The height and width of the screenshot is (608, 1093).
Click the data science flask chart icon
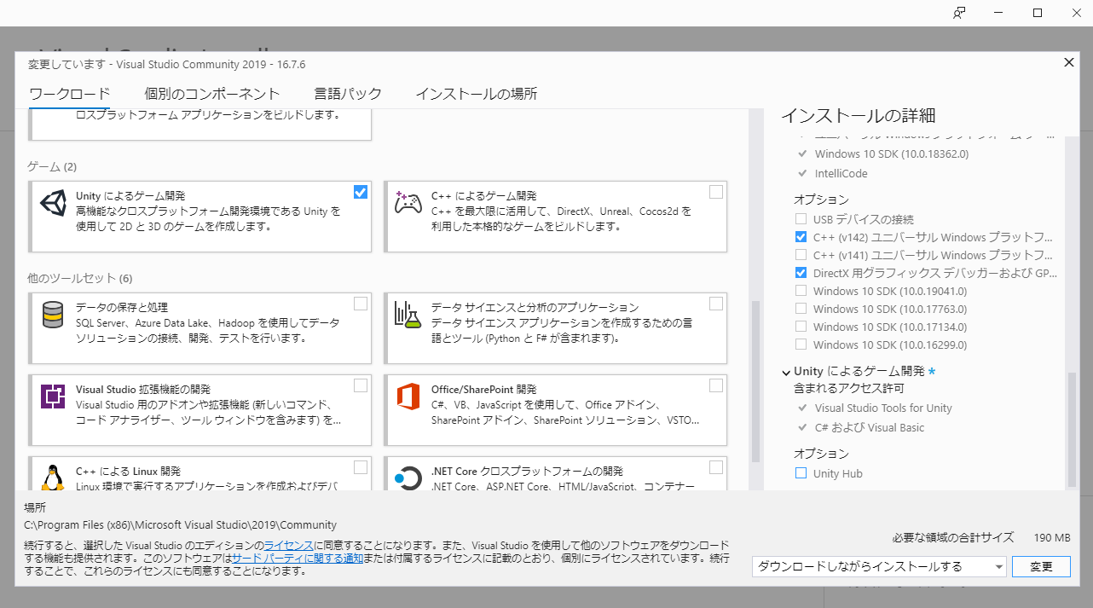[408, 316]
